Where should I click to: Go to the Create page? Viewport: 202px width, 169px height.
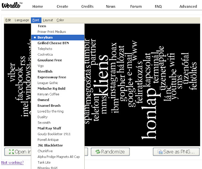click(x=62, y=6)
